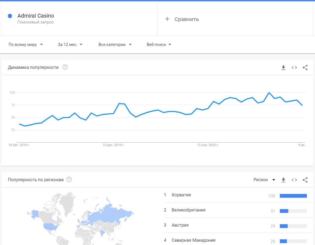This screenshot has height=245, width=315.
Task: Download the interest over time chart data
Action: click(x=283, y=68)
